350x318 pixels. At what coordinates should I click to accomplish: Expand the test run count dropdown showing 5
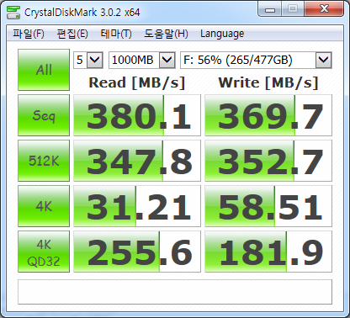[x=94, y=60]
